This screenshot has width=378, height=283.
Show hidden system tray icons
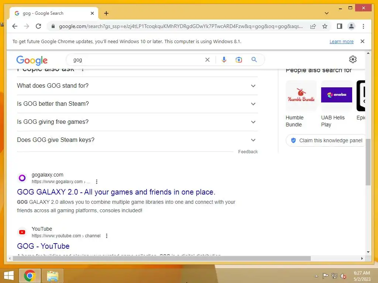(316, 276)
